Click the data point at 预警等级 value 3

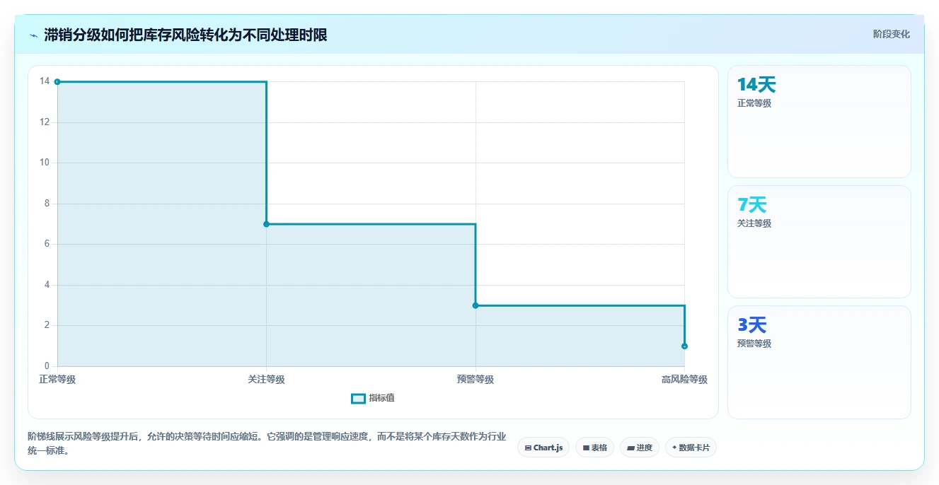coord(476,305)
